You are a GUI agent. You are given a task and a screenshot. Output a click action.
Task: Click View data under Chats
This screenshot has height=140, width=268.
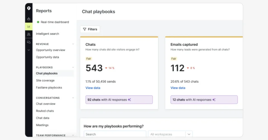tap(93, 88)
